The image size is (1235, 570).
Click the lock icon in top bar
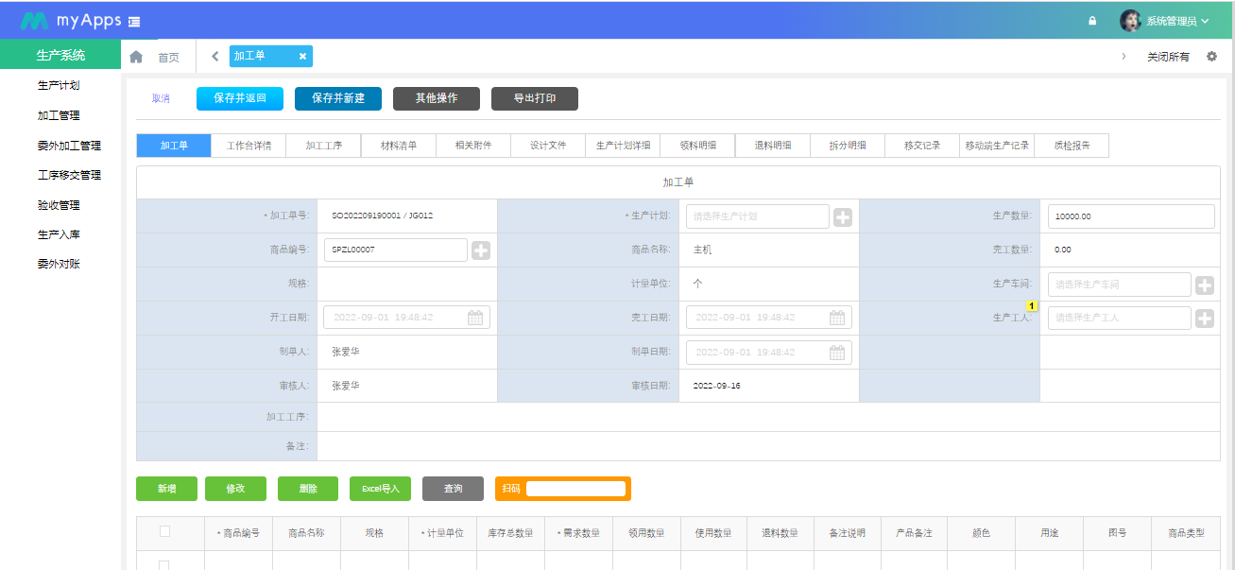pos(1092,21)
